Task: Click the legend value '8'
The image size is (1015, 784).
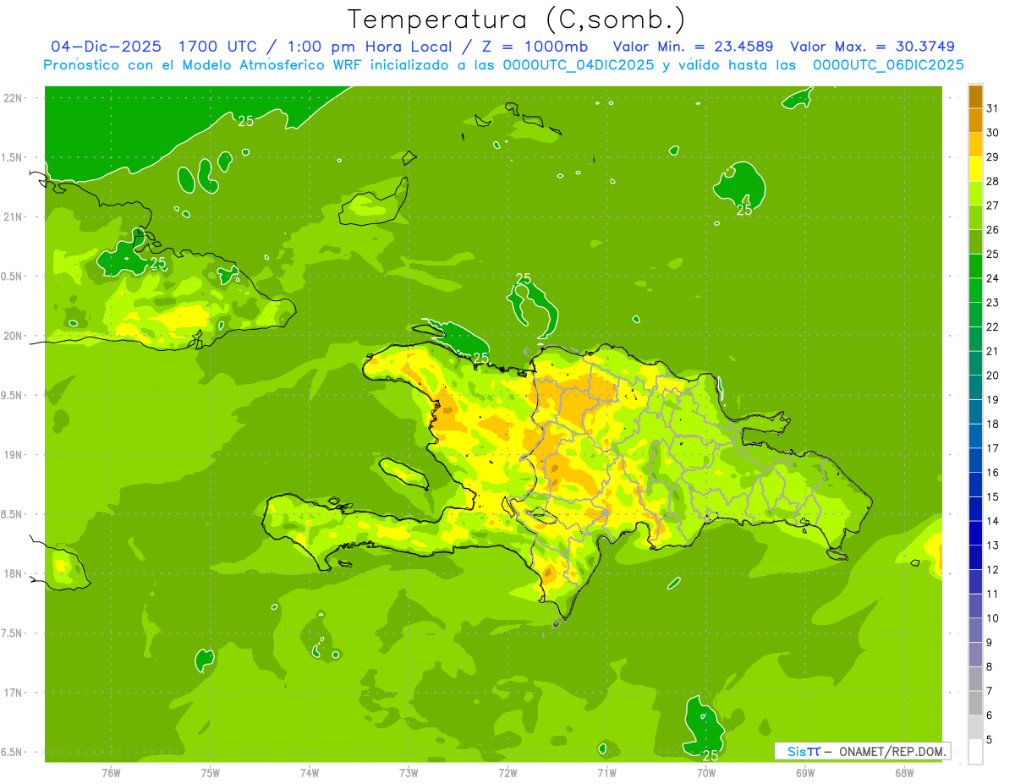Action: coord(990,666)
